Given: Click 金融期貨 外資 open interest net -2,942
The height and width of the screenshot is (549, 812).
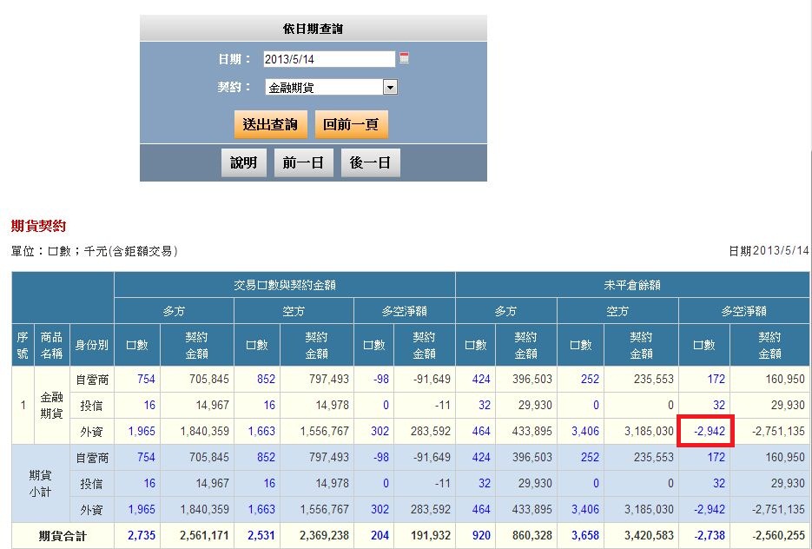Looking at the screenshot, I should coord(710,431).
